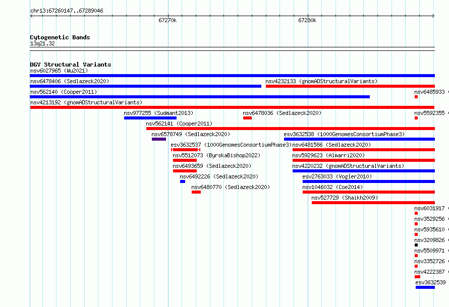The image size is (449, 307).
Task: Open the nsv1046032 (Coe2014) label
Action: click(332, 187)
